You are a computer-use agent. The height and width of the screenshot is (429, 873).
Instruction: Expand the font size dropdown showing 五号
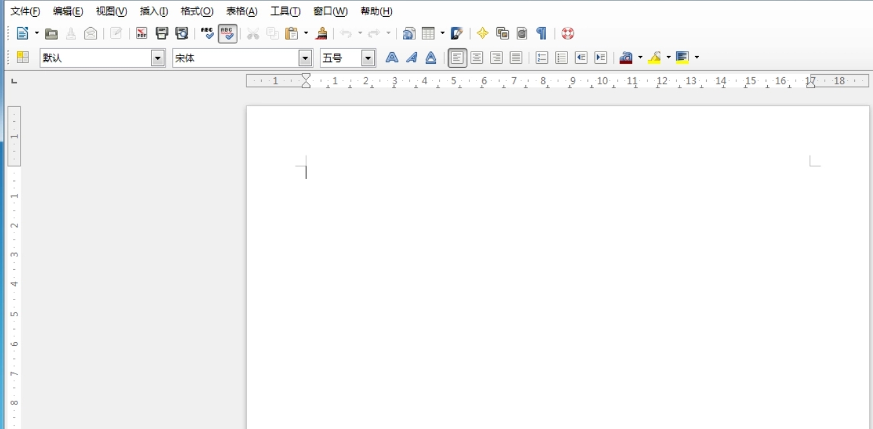click(368, 58)
